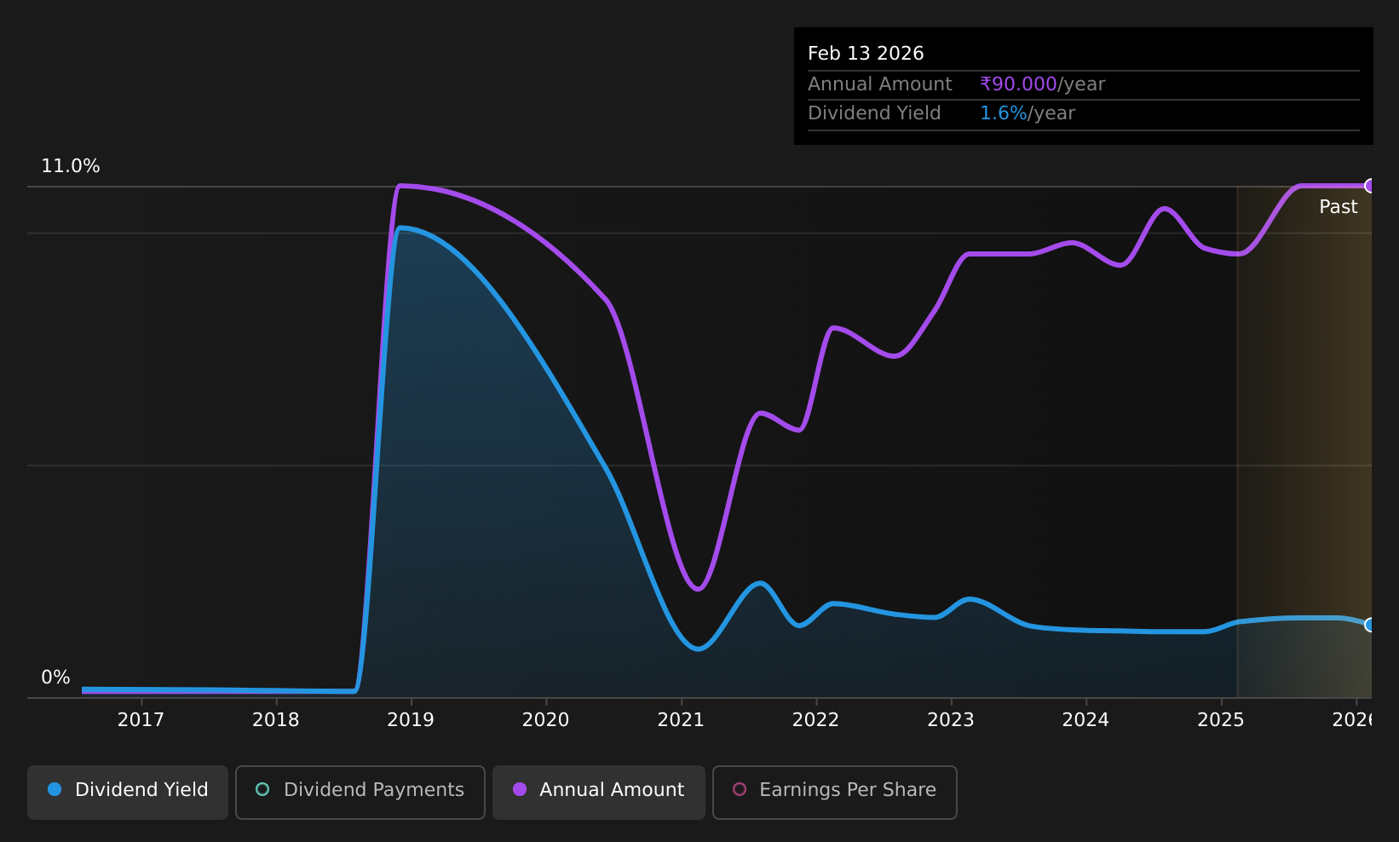Click the 1.6% dividend yield value
Image resolution: width=1399 pixels, height=842 pixels.
[1004, 113]
